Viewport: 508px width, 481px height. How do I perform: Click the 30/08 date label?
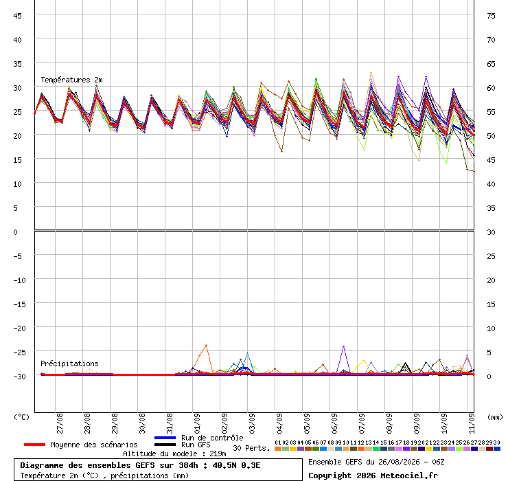coord(142,423)
